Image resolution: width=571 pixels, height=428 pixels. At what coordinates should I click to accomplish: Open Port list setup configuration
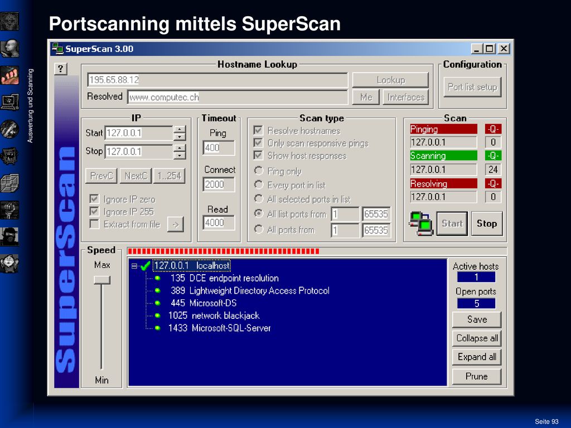coord(472,87)
